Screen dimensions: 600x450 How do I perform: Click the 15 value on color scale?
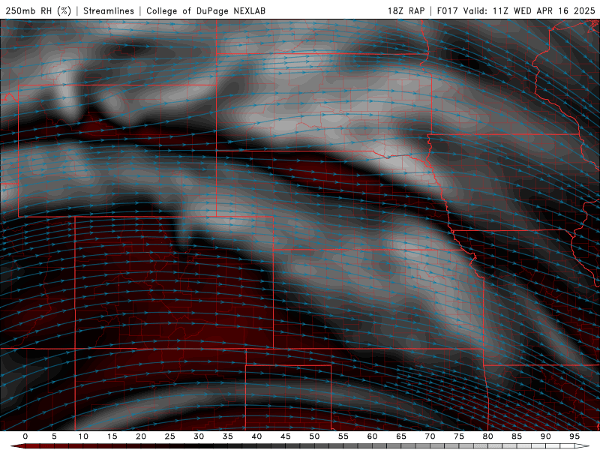[112, 436]
